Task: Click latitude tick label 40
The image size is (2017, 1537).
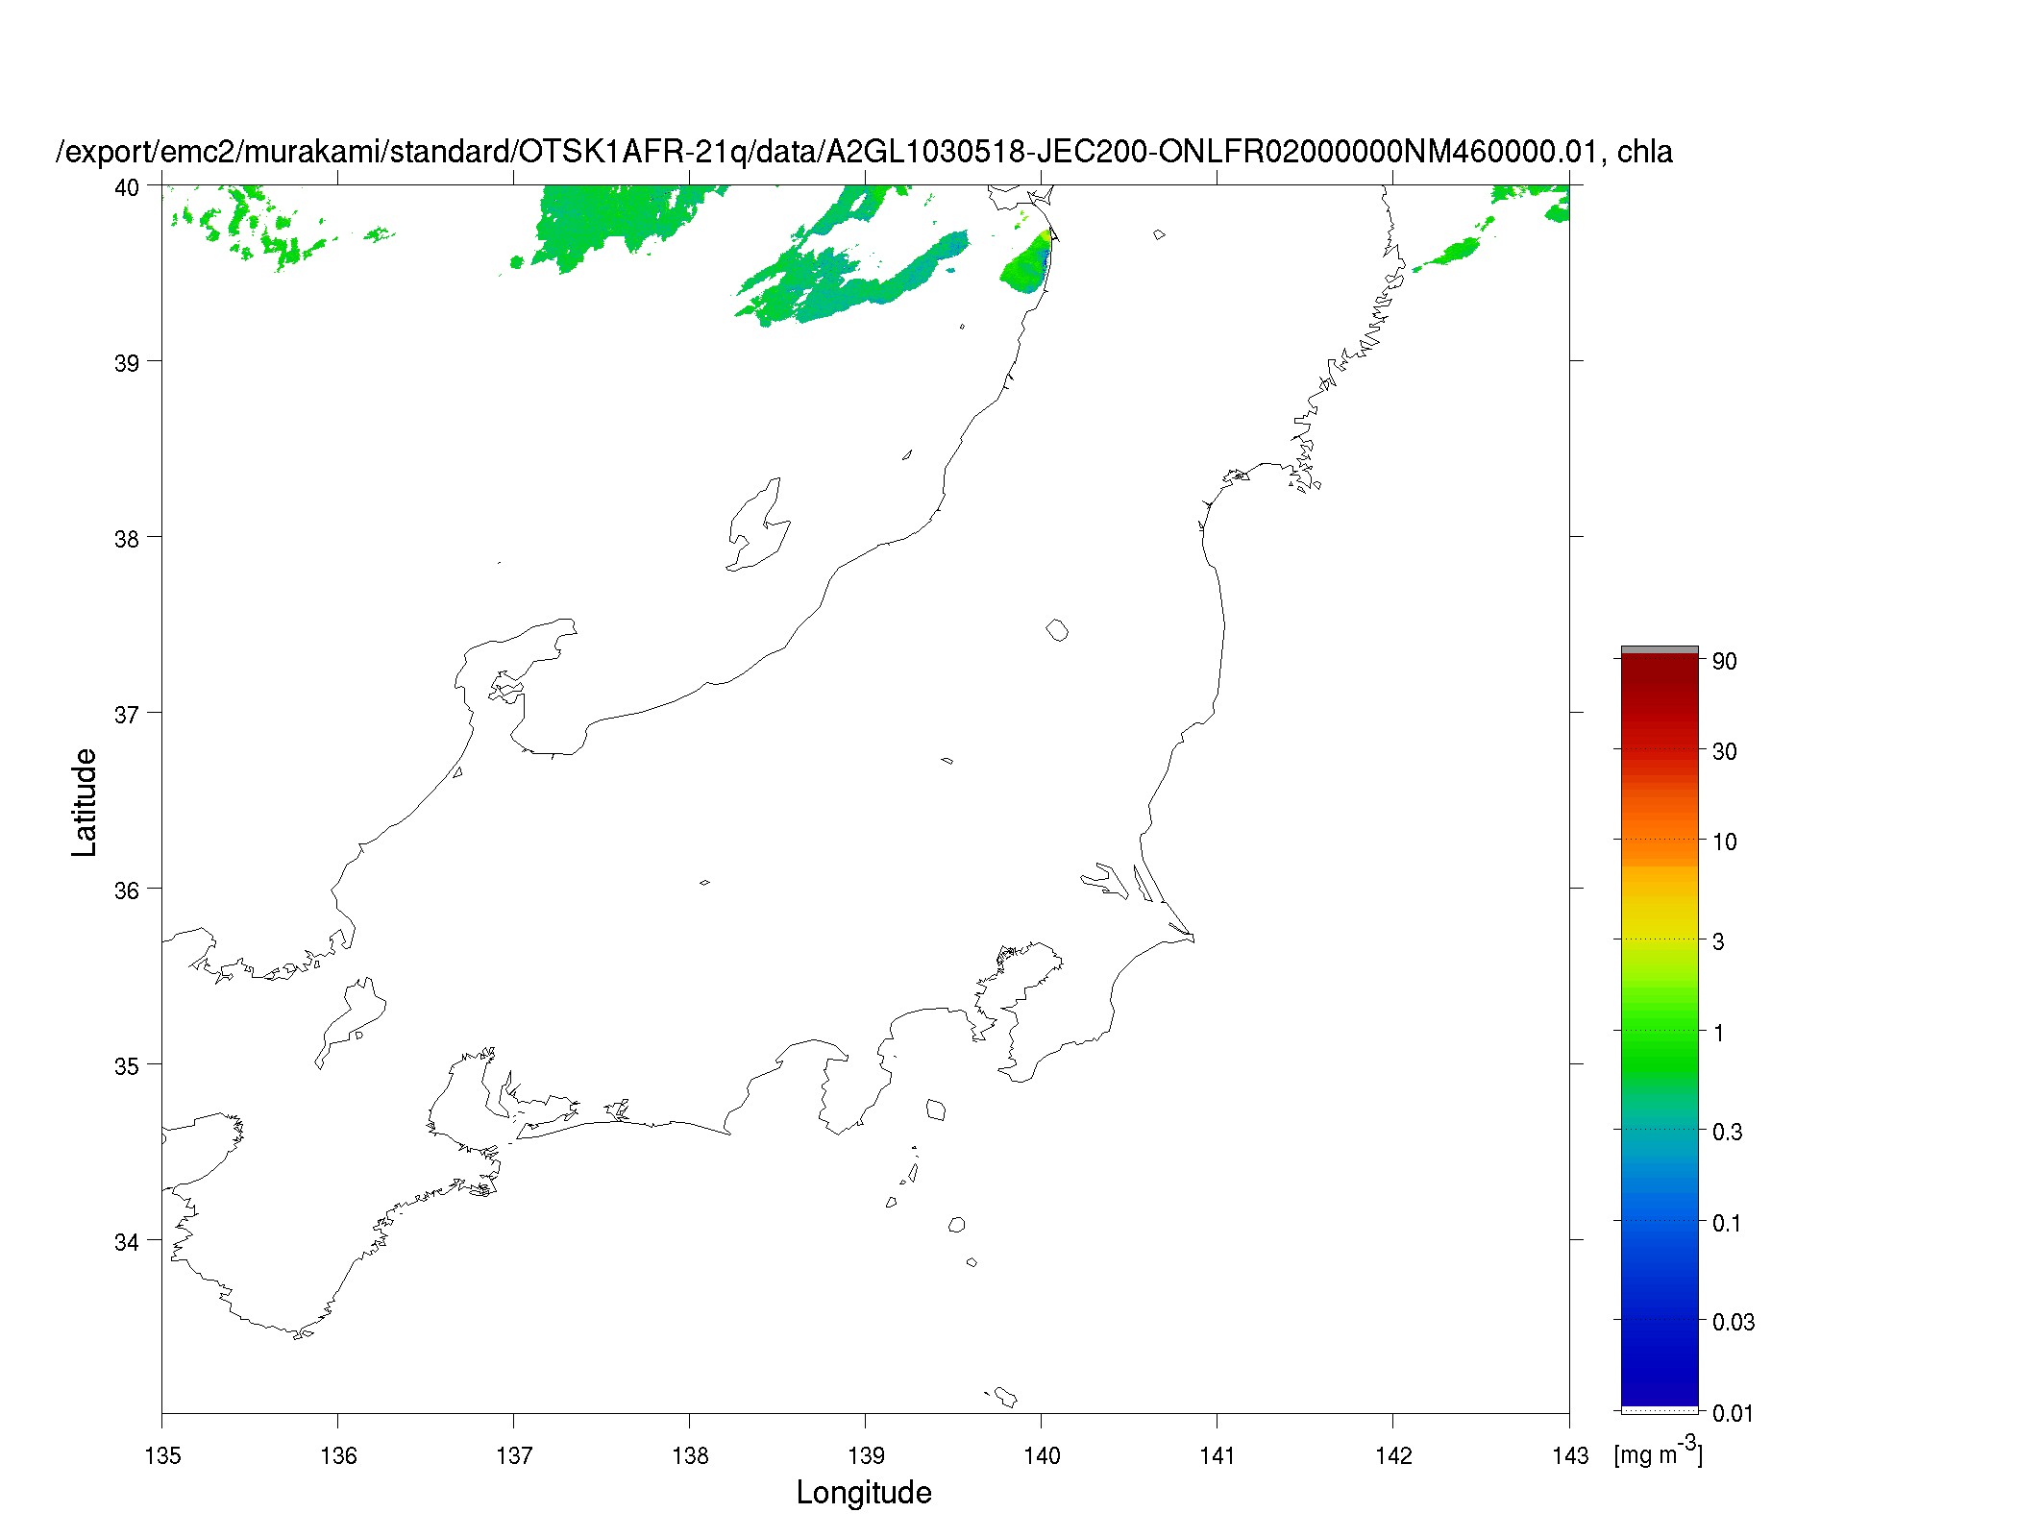Action: point(127,187)
